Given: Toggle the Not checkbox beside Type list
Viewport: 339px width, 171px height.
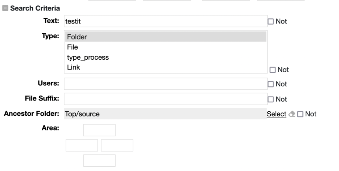Looking at the screenshot, I should coord(273,70).
